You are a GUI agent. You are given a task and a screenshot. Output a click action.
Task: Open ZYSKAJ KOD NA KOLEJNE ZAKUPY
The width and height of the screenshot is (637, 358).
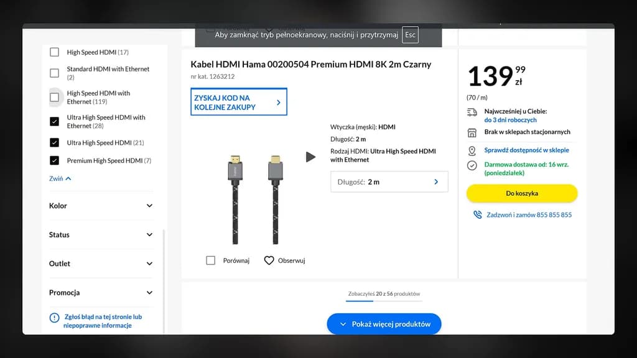tap(239, 101)
